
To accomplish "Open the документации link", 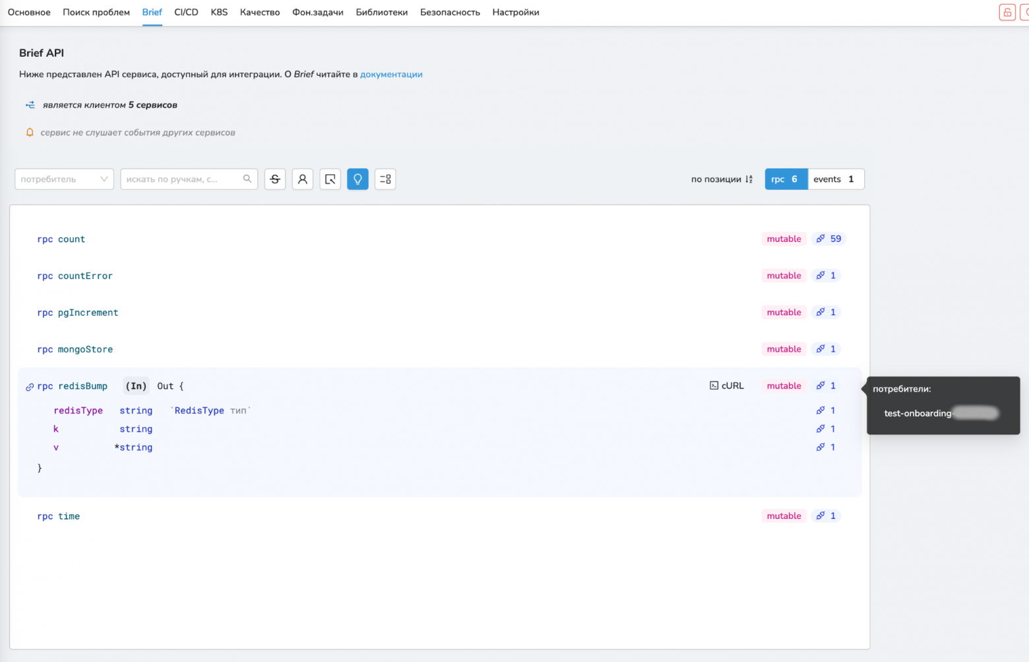I will pyautogui.click(x=391, y=75).
